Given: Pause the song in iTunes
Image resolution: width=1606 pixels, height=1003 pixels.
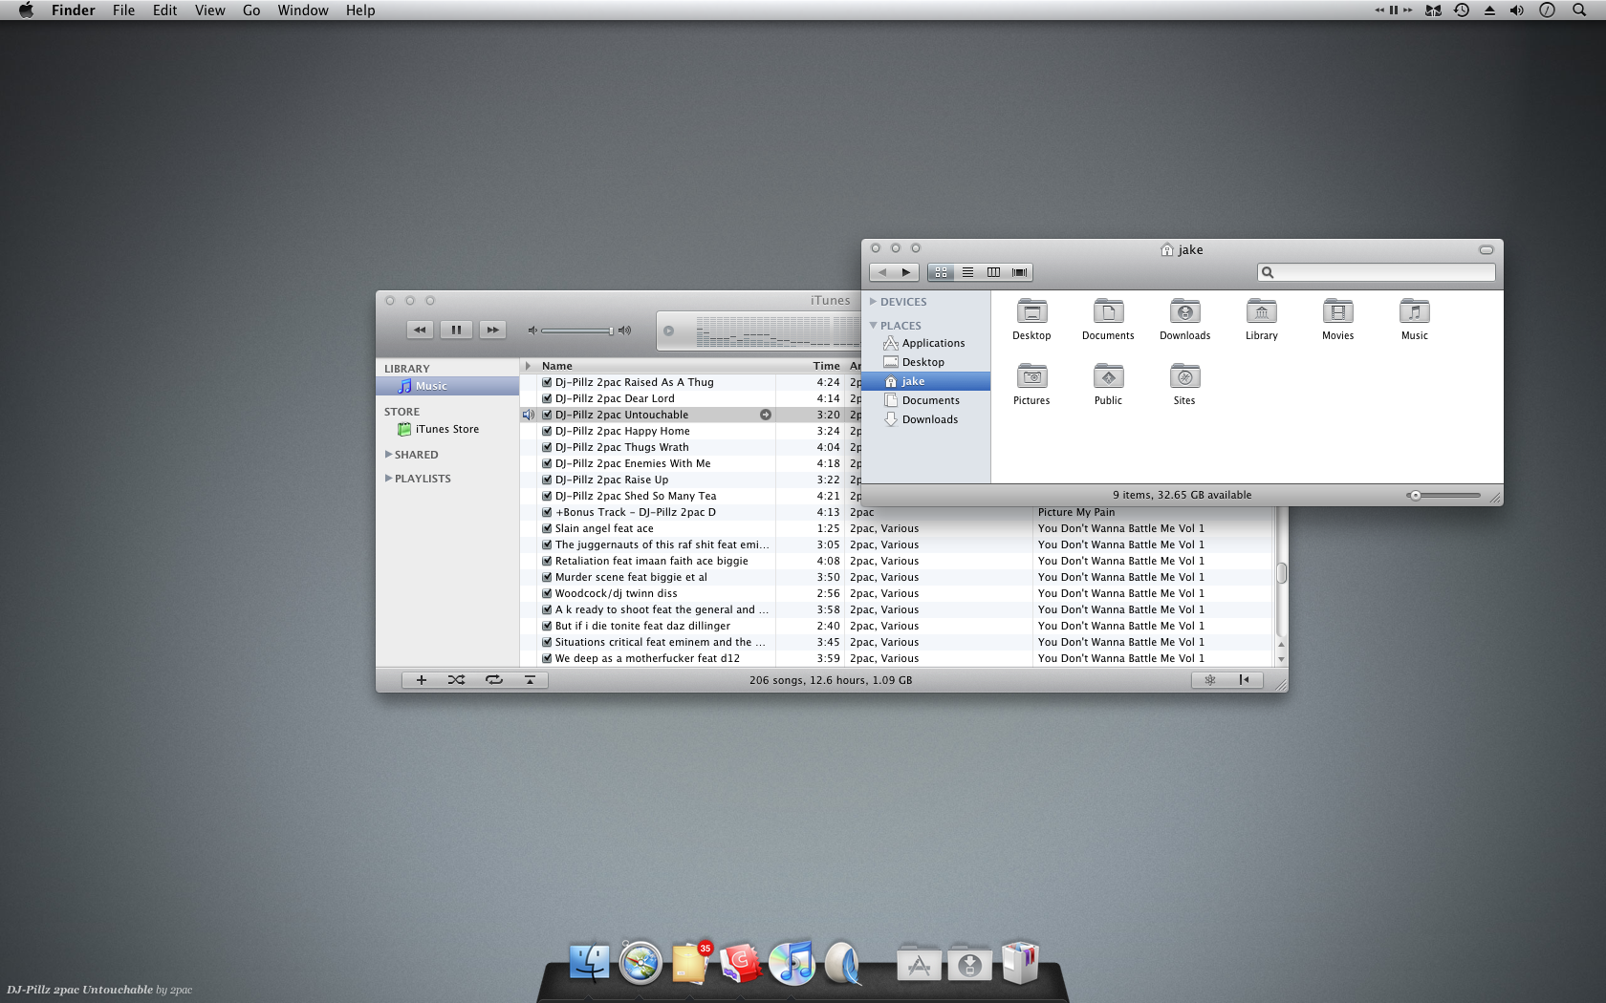Looking at the screenshot, I should tap(456, 330).
